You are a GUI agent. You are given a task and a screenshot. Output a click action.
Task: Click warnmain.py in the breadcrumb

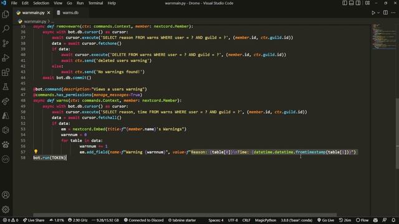coord(35,21)
